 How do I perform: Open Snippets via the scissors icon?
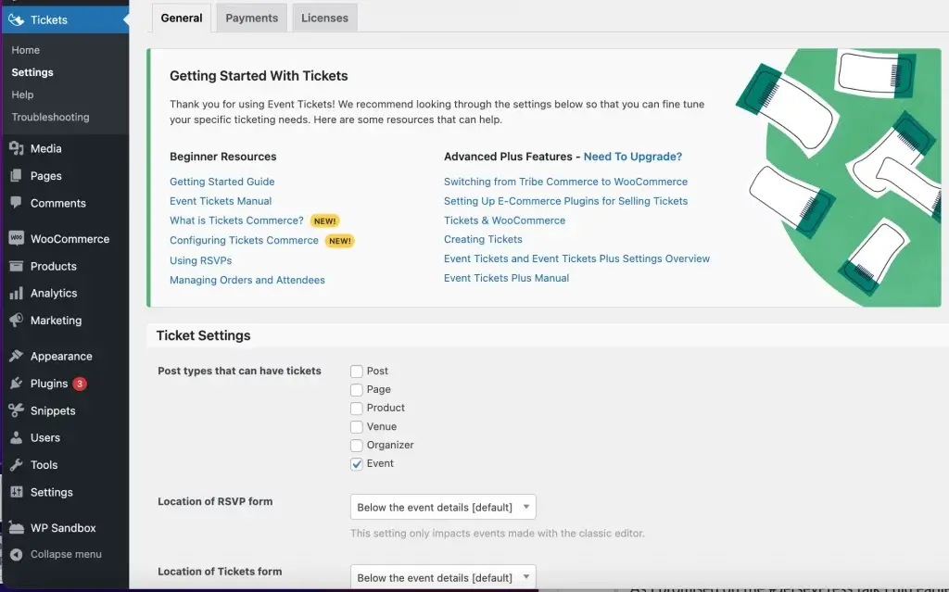coord(16,410)
